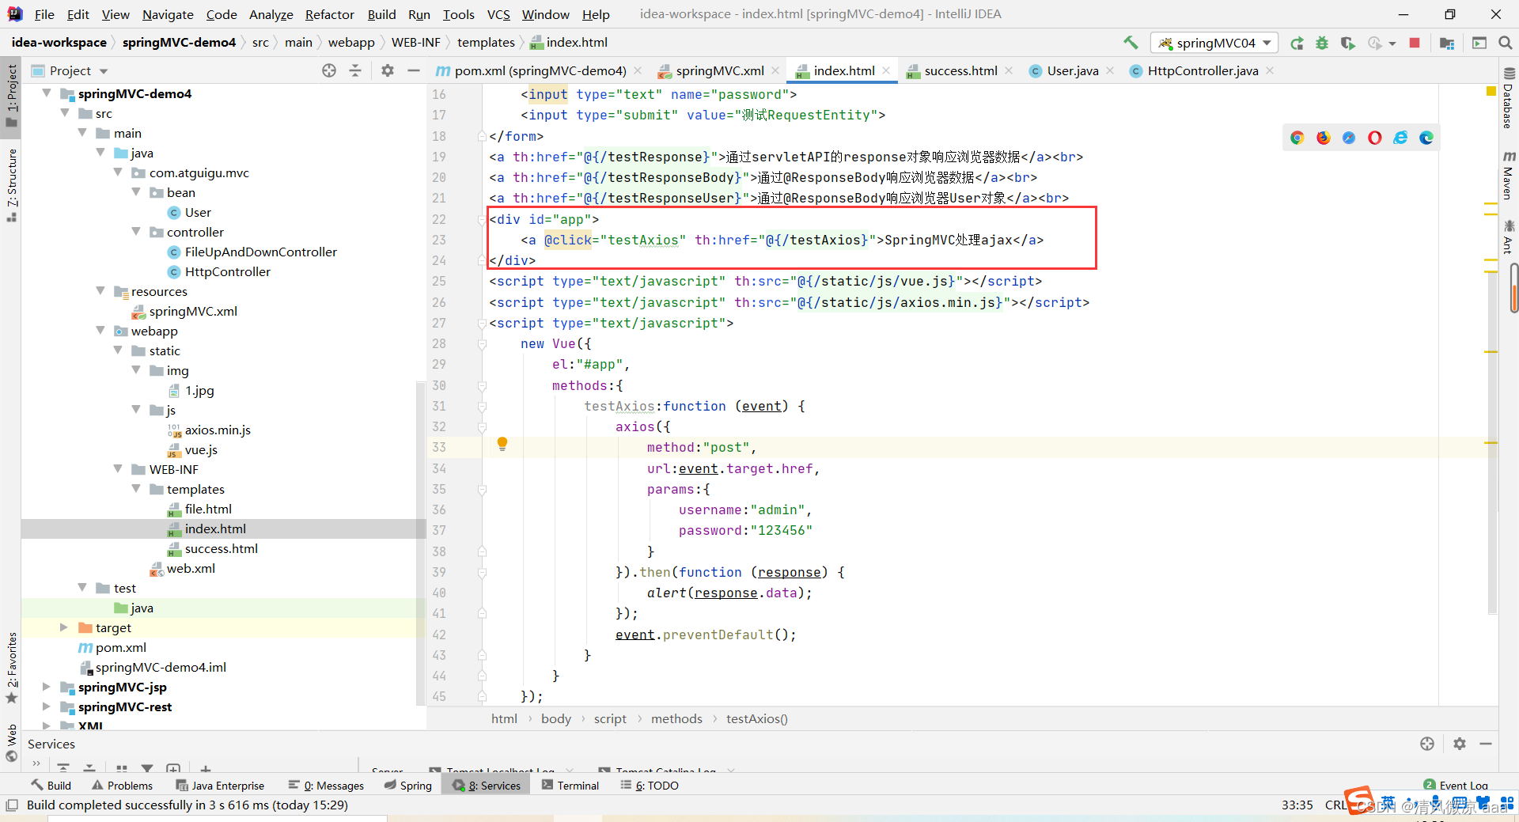The width and height of the screenshot is (1519, 822).
Task: Open in Firefox browser icon
Action: coord(1324,138)
